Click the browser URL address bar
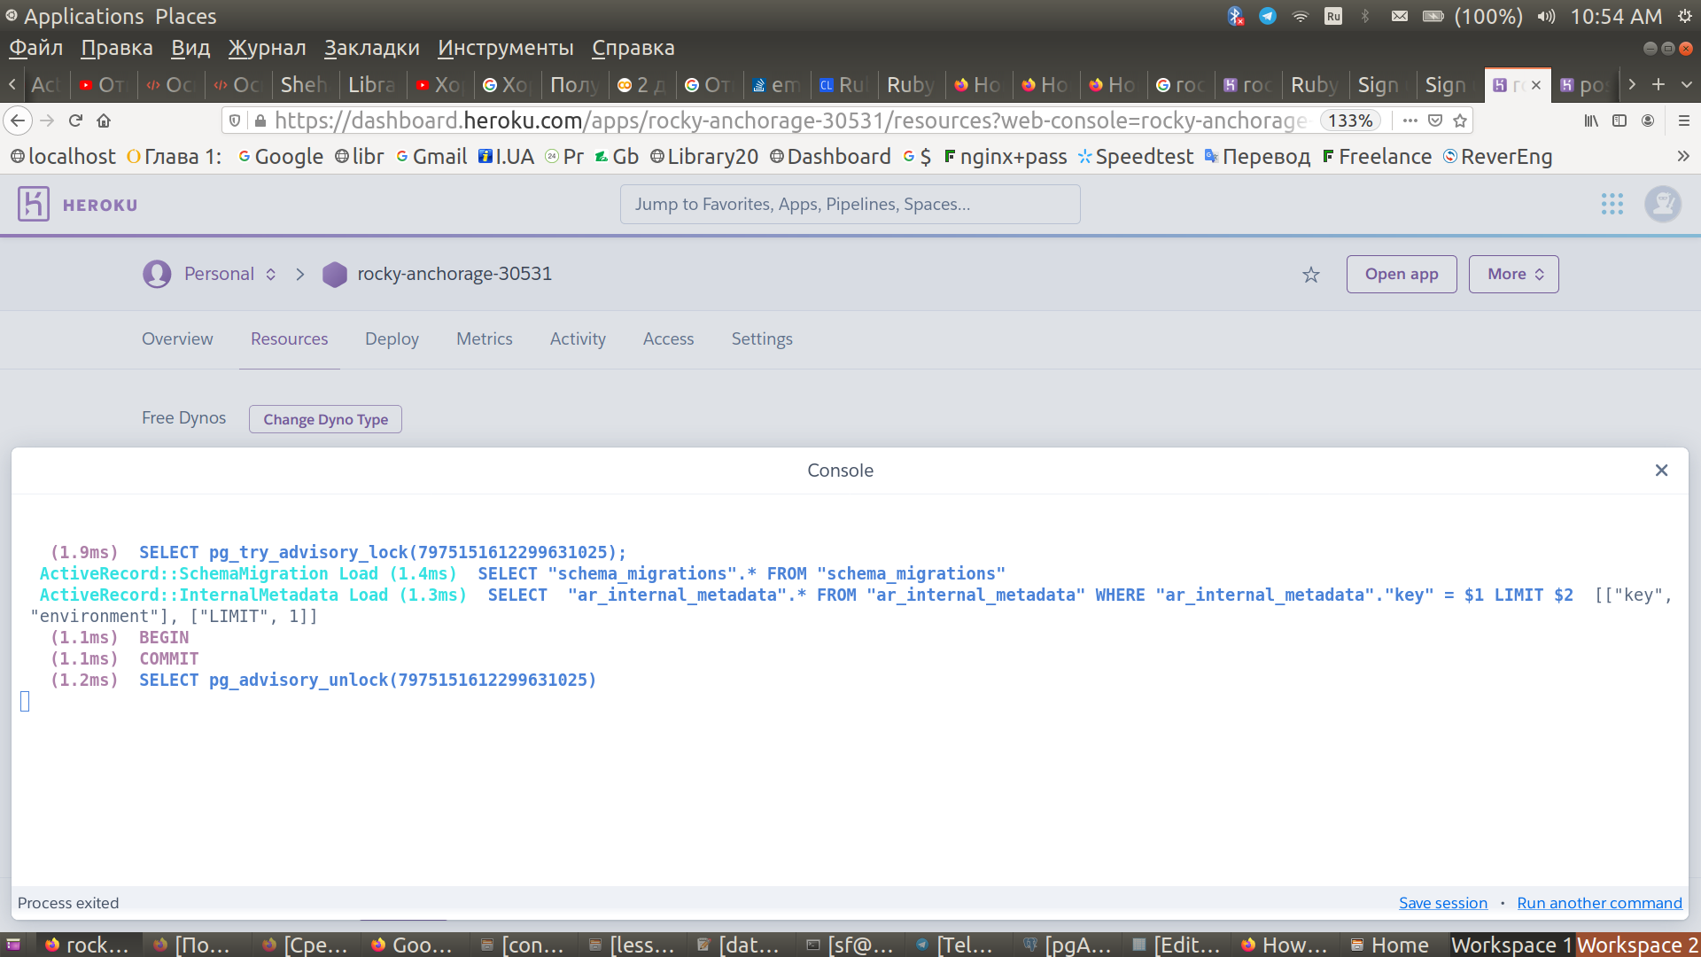This screenshot has height=957, width=1701. 788,121
